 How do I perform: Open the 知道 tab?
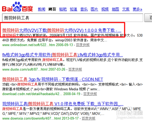point(74,9)
